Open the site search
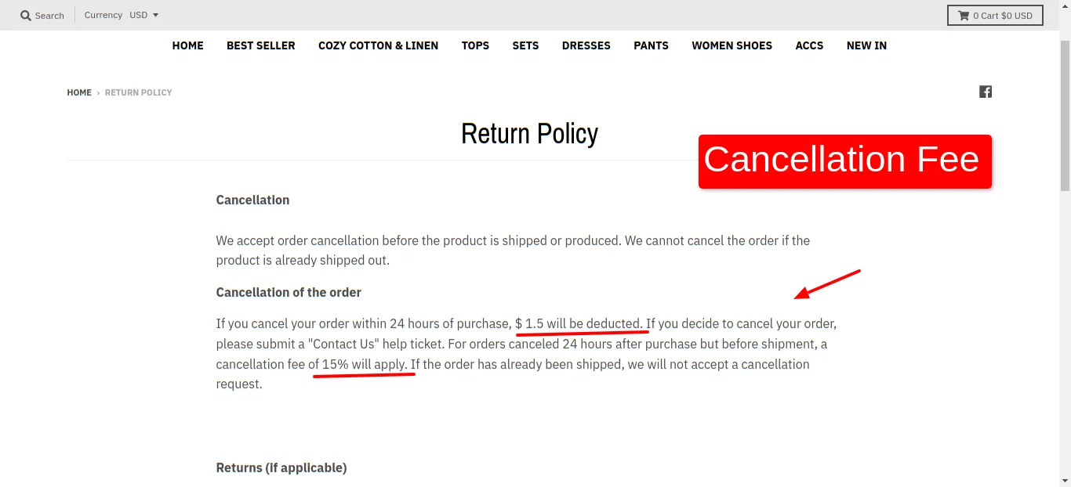Image resolution: width=1071 pixels, height=487 pixels. coord(42,15)
